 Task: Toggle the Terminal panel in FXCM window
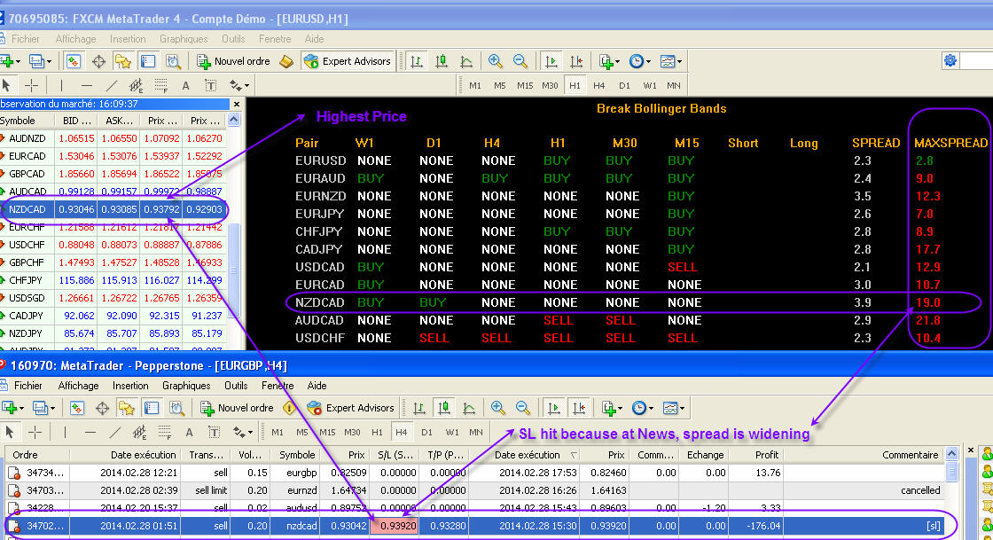pos(148,61)
